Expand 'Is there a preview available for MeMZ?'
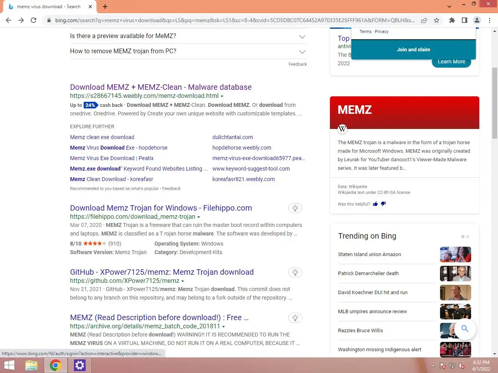Viewport: 498px width, 373px height. click(x=188, y=36)
